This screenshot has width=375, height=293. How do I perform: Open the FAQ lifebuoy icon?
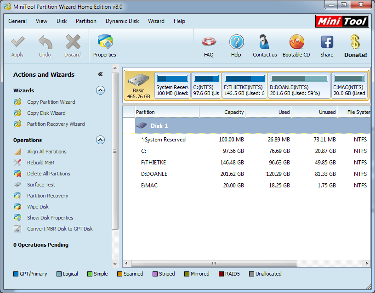tap(209, 42)
